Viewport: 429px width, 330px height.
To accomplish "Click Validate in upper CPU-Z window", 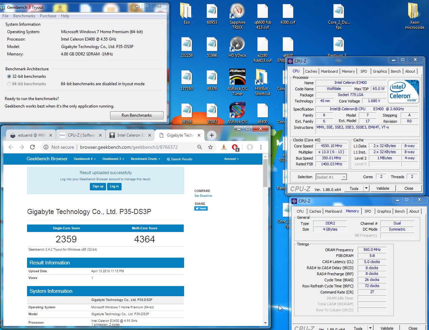I will pos(383,188).
